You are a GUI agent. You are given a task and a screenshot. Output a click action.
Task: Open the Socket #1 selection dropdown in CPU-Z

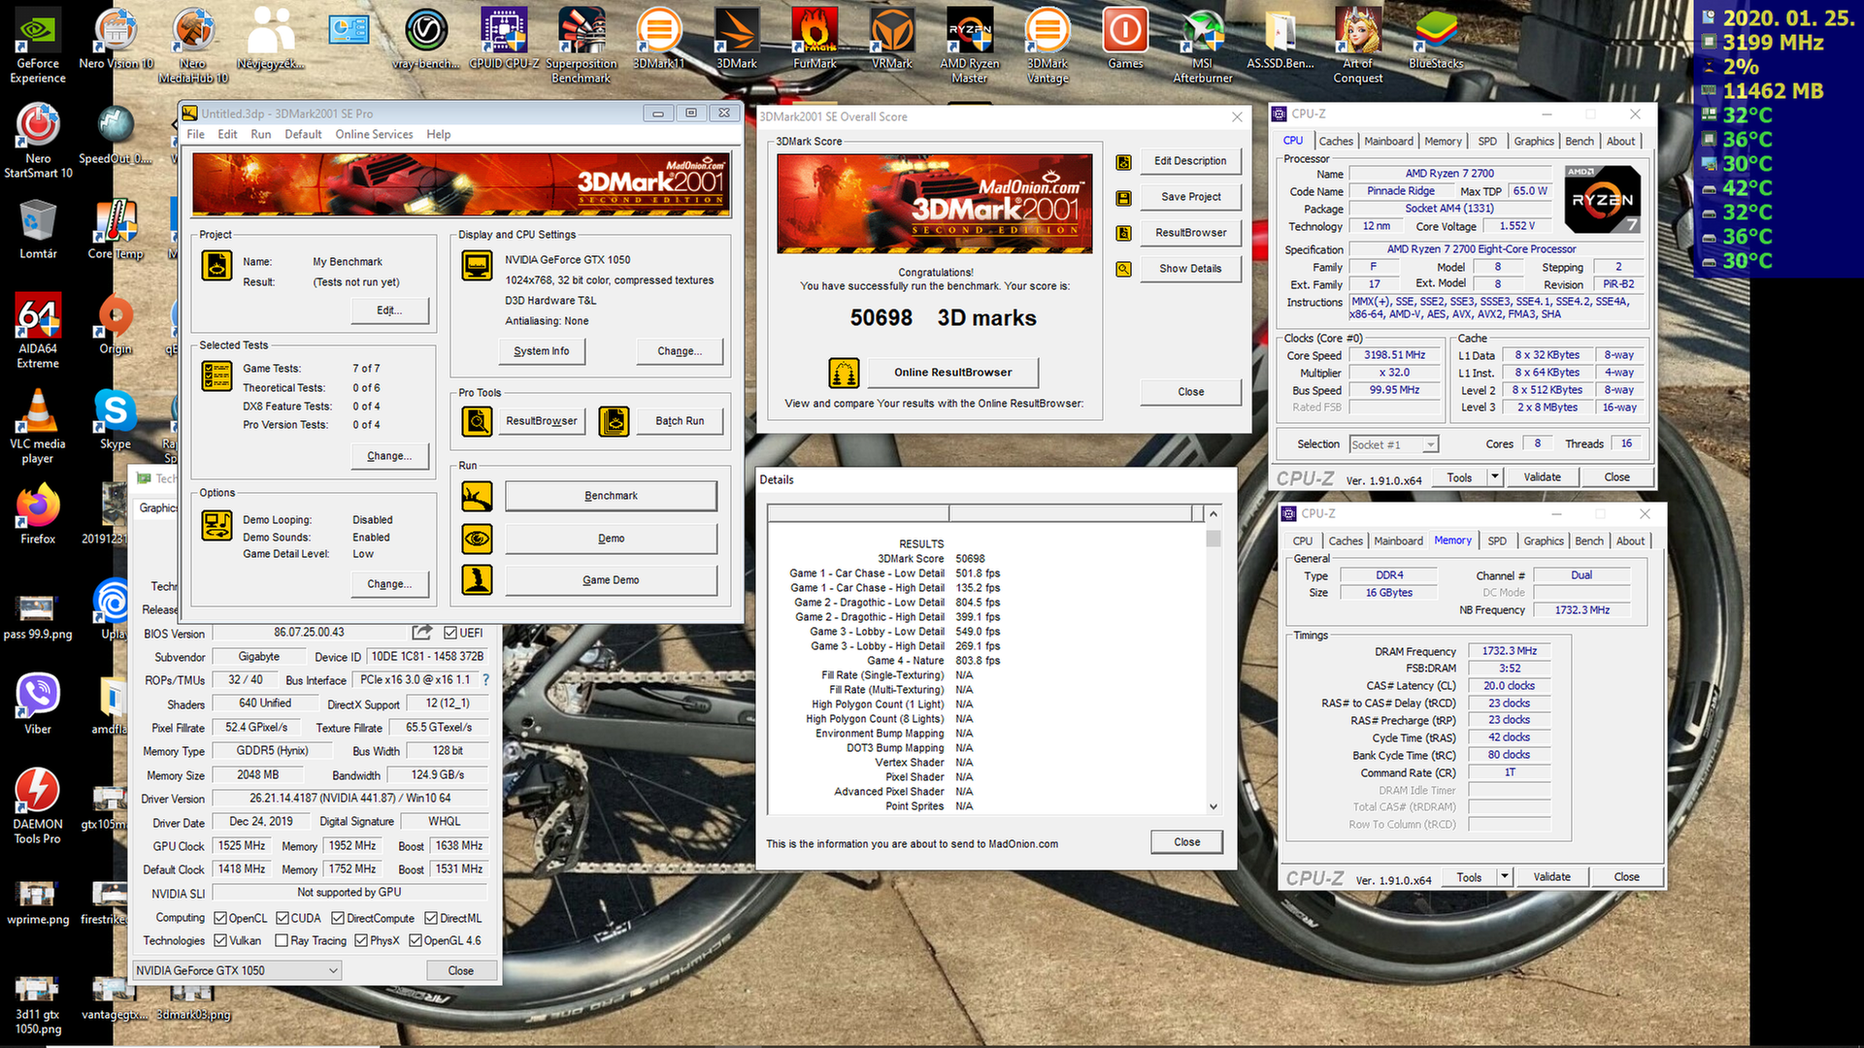(x=1394, y=444)
